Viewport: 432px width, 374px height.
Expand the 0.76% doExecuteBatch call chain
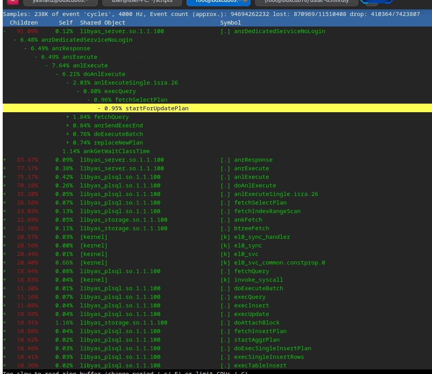68,134
